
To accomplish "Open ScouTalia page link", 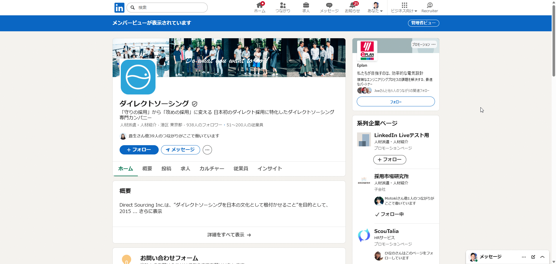I will tap(386, 231).
